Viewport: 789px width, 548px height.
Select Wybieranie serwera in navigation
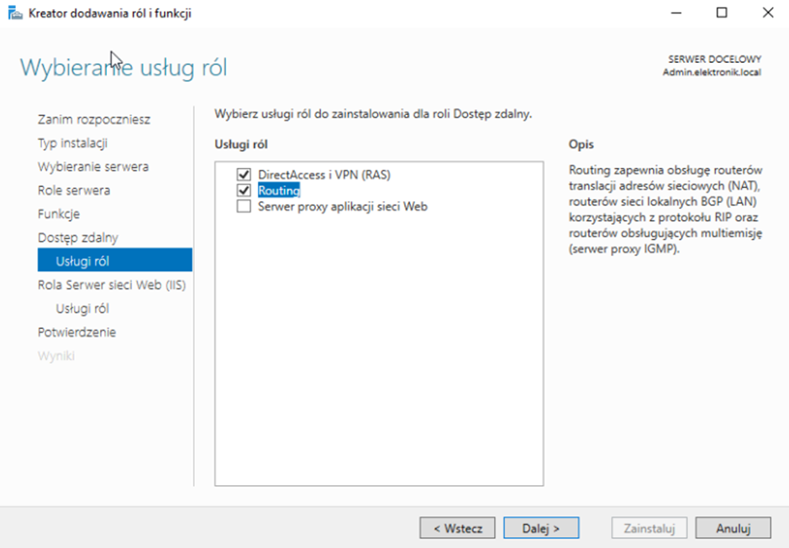pyautogui.click(x=92, y=166)
